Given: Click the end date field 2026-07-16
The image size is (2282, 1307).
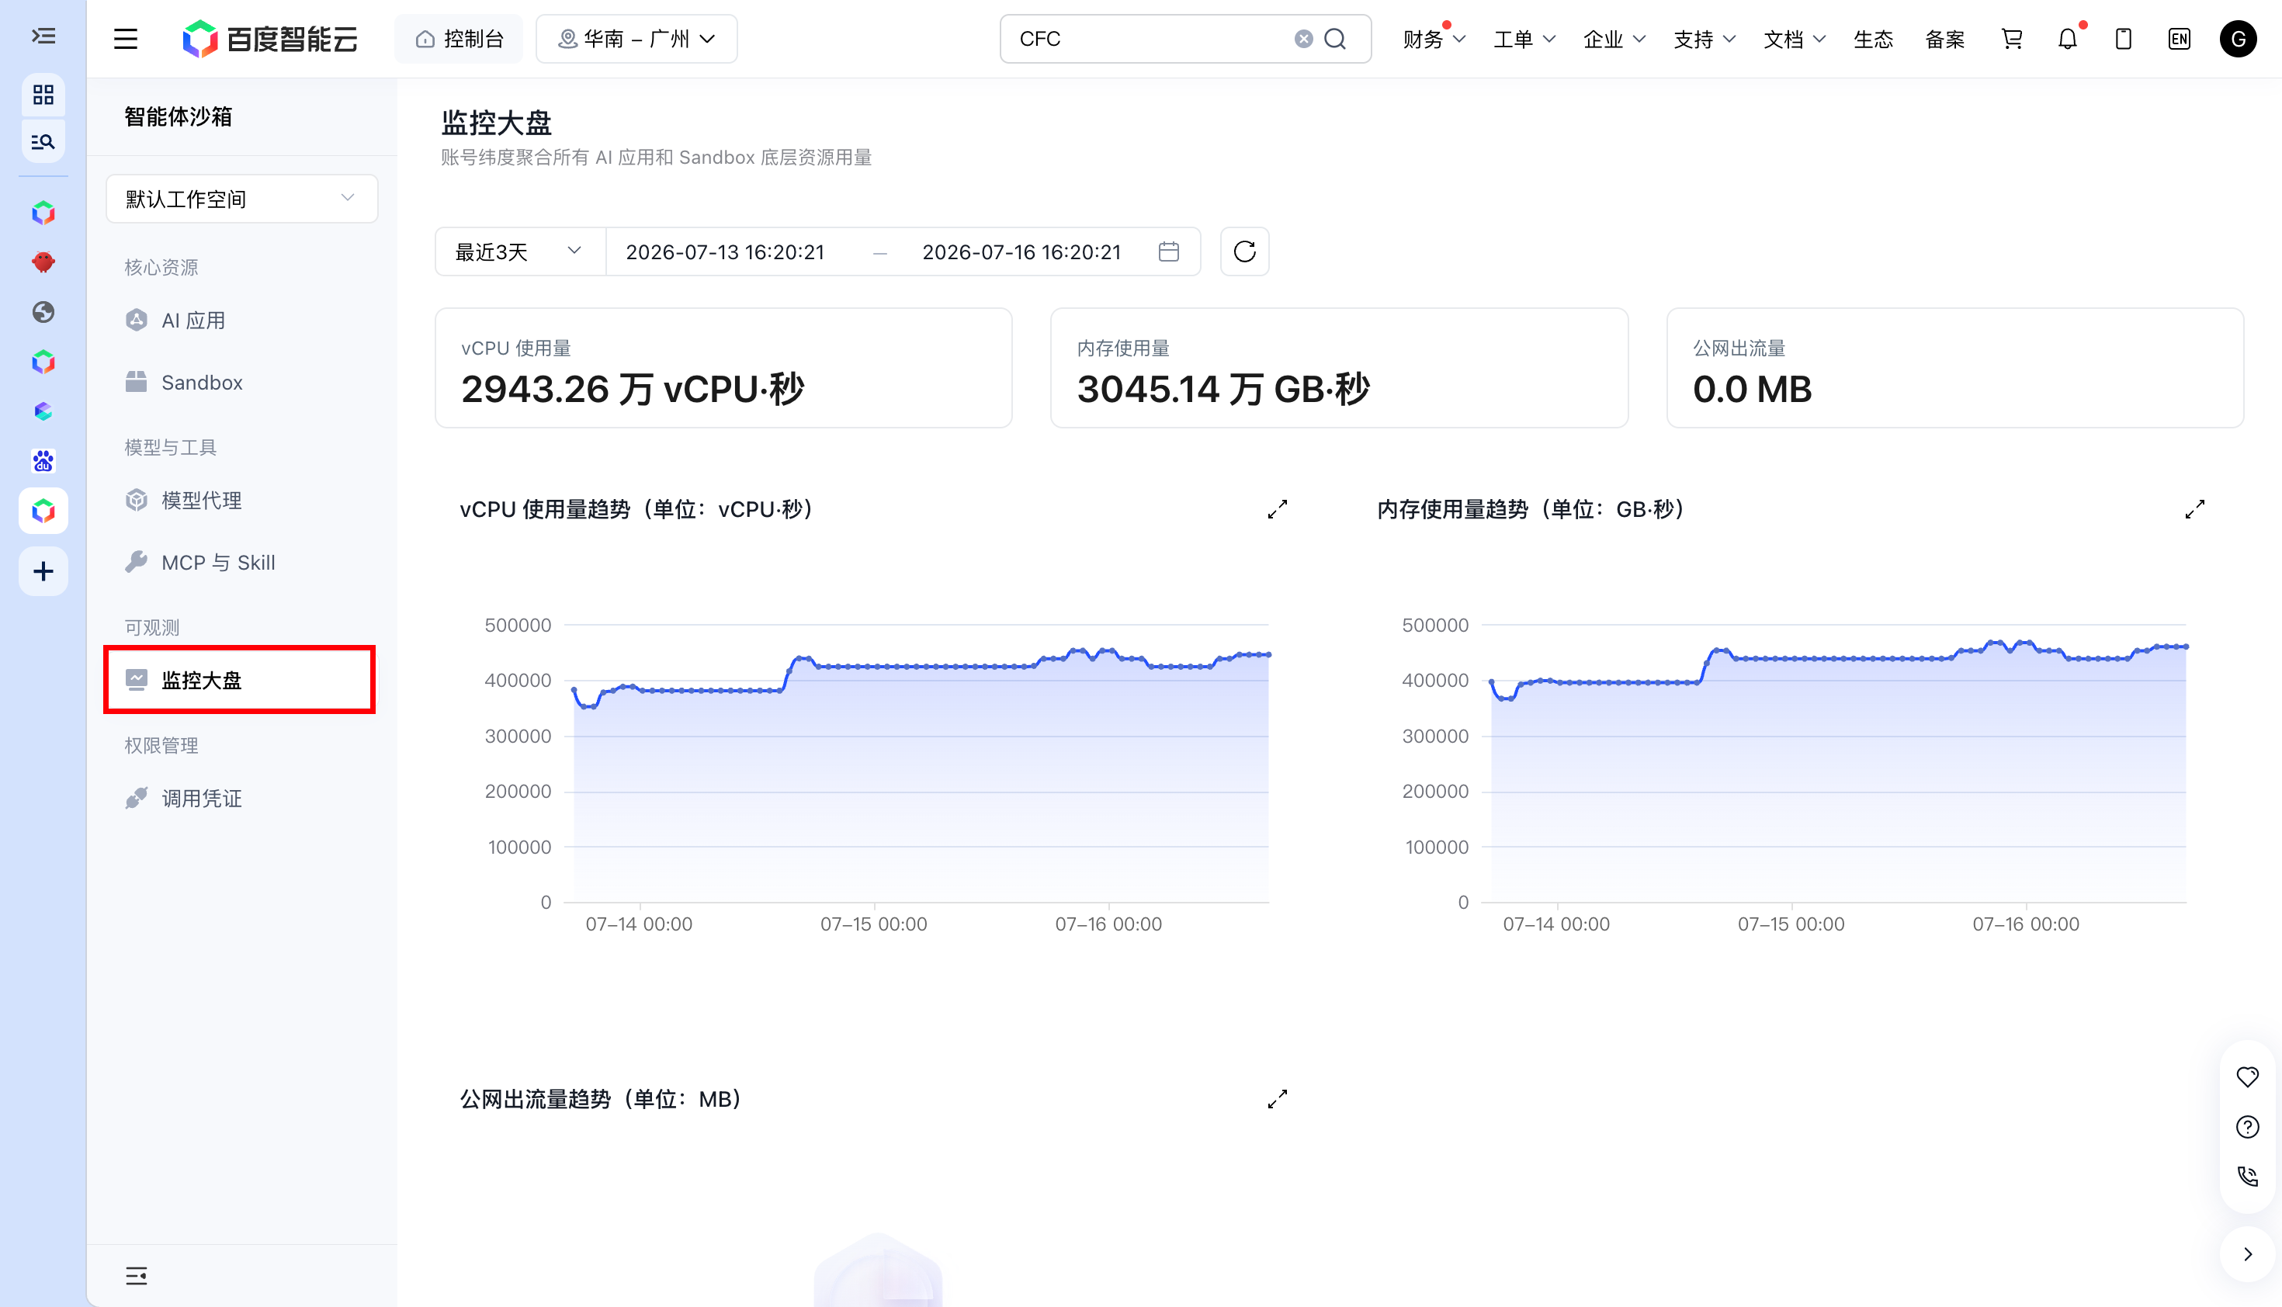Looking at the screenshot, I should (x=1021, y=251).
